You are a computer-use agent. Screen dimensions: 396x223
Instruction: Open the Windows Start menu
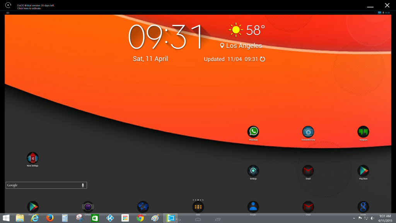coord(6,218)
